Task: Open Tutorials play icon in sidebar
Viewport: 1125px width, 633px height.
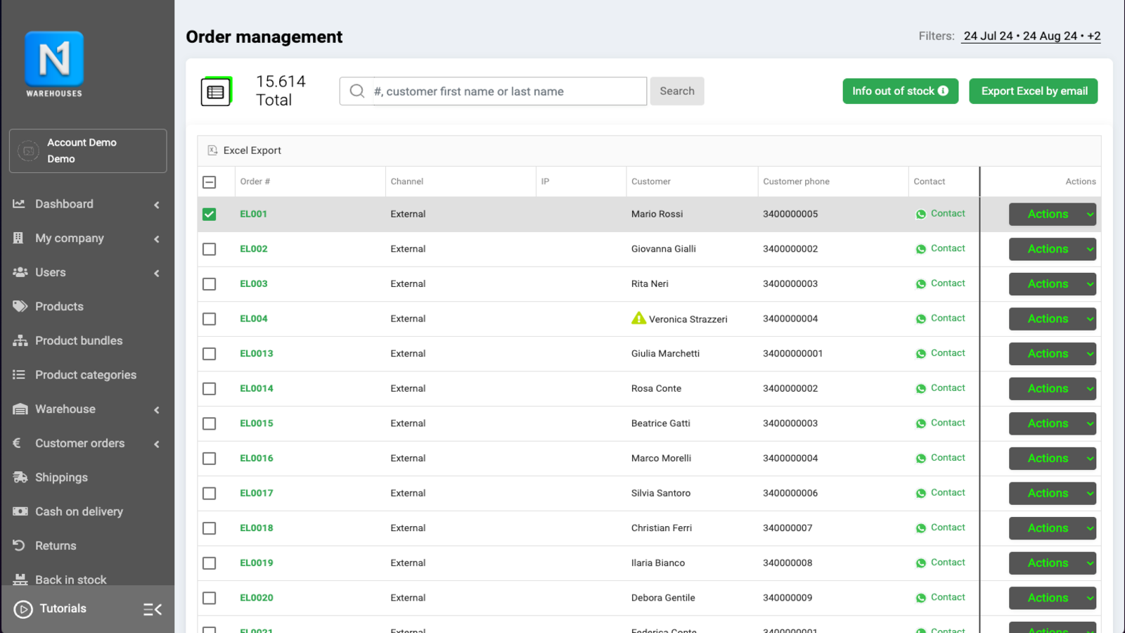Action: click(23, 609)
